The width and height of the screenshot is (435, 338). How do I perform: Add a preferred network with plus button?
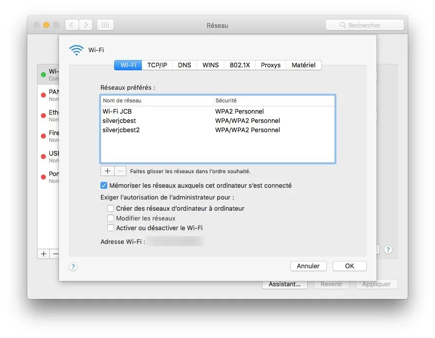107,171
